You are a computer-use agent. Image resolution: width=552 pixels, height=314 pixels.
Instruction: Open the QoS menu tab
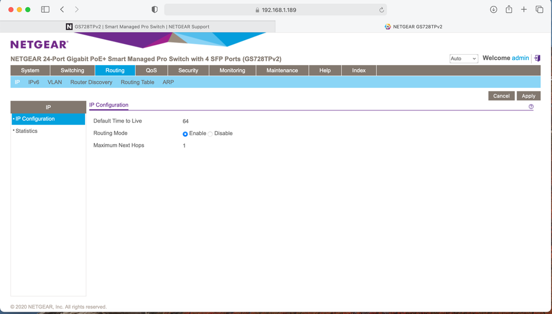coord(151,70)
